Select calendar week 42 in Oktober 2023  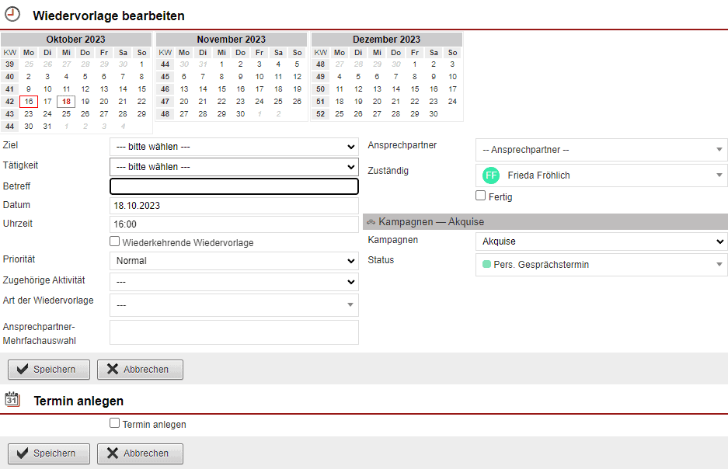10,102
